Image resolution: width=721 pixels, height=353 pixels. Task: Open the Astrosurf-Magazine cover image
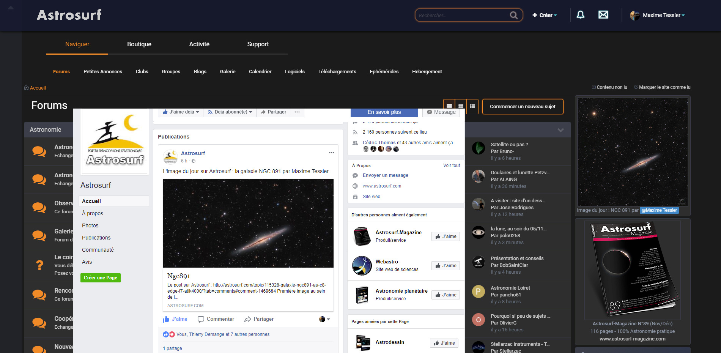pyautogui.click(x=633, y=270)
